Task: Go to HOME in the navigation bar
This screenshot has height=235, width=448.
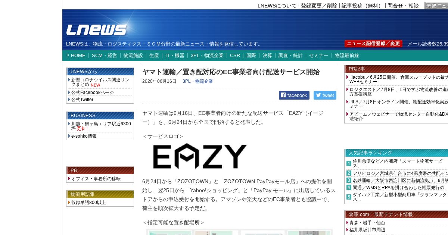Action: pyautogui.click(x=78, y=55)
